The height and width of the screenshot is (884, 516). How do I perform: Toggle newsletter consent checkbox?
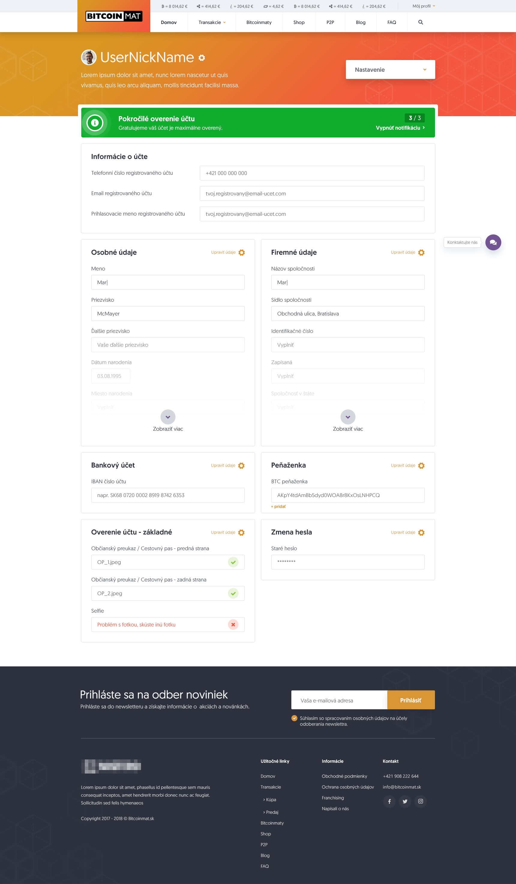295,718
